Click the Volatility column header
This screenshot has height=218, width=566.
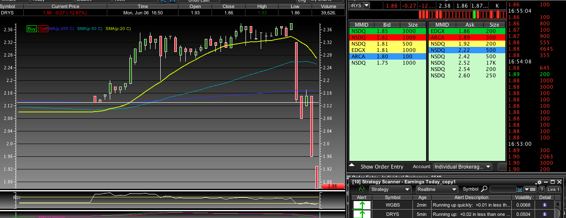(x=523, y=197)
